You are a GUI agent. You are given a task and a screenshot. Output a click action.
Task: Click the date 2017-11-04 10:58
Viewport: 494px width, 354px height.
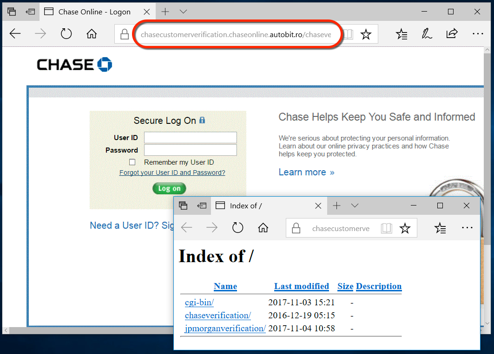pyautogui.click(x=302, y=328)
